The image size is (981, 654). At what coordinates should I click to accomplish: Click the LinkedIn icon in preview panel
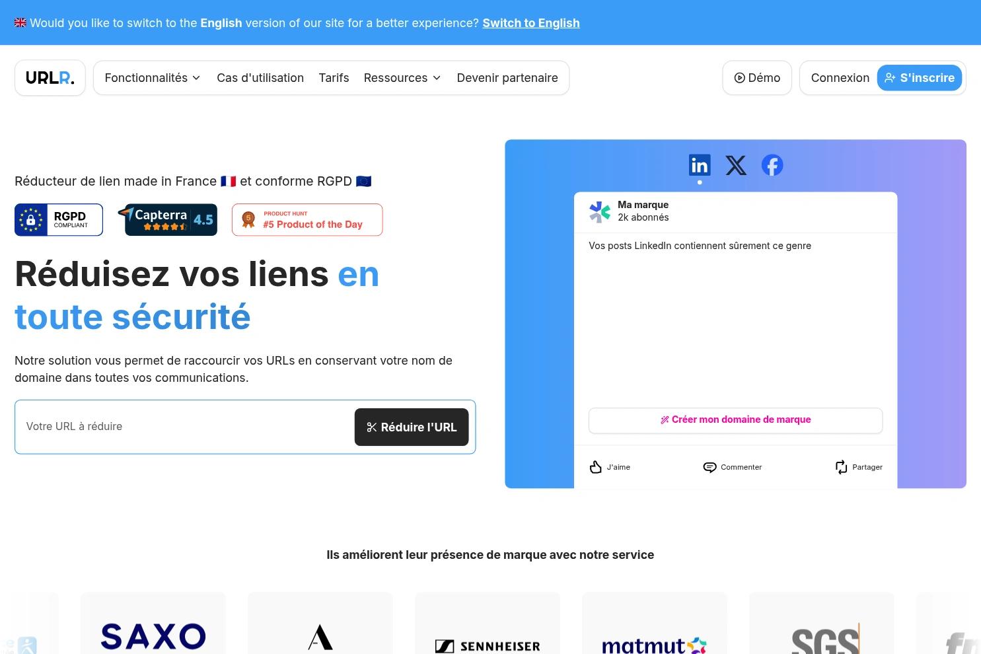pyautogui.click(x=699, y=165)
